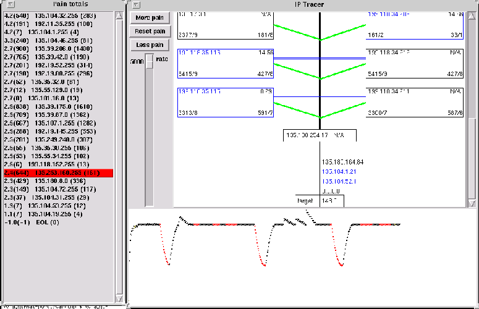The image size is (479, 309).
Task: Click the target input field
Action: pos(331,200)
